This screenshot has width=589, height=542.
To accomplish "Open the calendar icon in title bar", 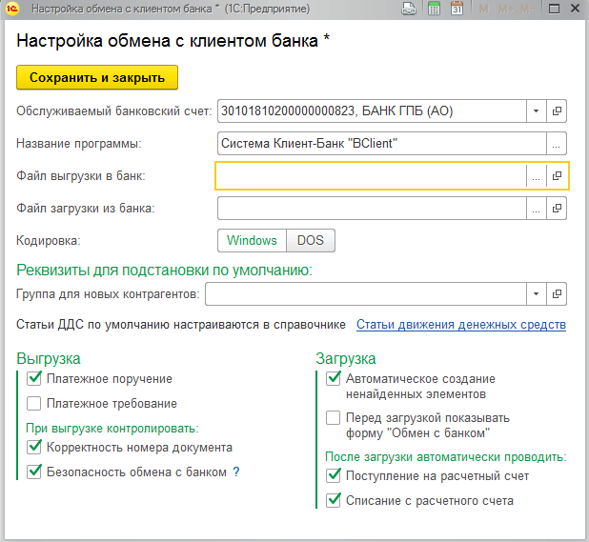I will click(457, 9).
